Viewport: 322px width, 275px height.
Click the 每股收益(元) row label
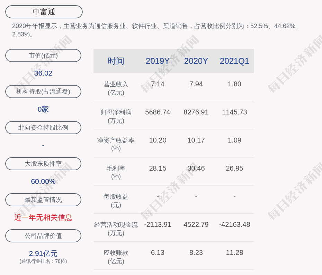[x=116, y=201]
